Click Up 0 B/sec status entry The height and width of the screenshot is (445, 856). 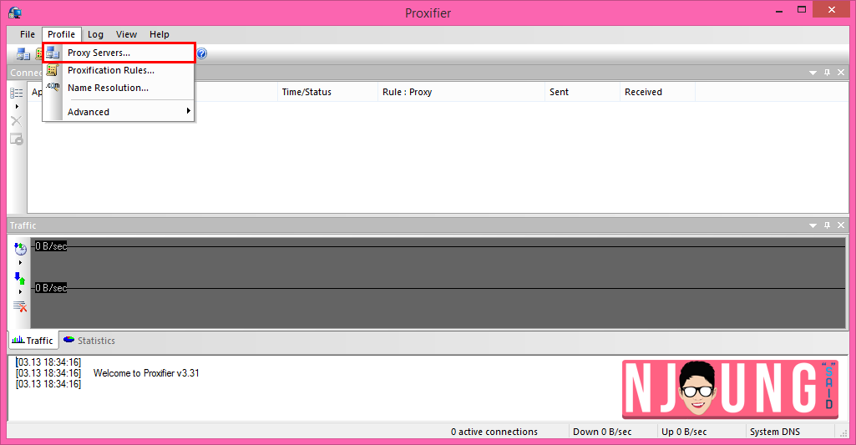pyautogui.click(x=684, y=432)
